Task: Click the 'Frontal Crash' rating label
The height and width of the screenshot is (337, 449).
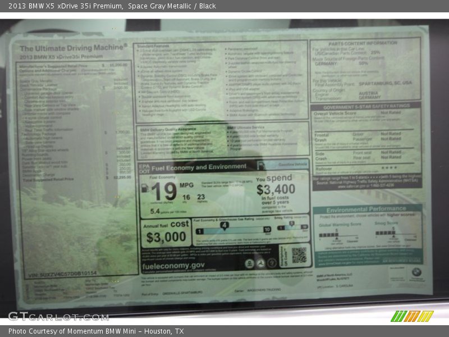Action: pos(321,137)
